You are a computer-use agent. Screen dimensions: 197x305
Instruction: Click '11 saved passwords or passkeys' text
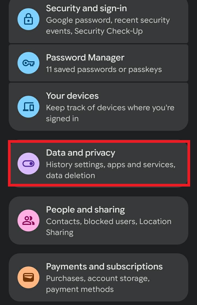104,69
